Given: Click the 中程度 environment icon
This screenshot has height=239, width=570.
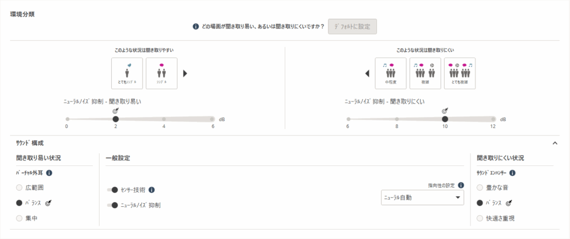Looking at the screenshot, I should tap(391, 73).
